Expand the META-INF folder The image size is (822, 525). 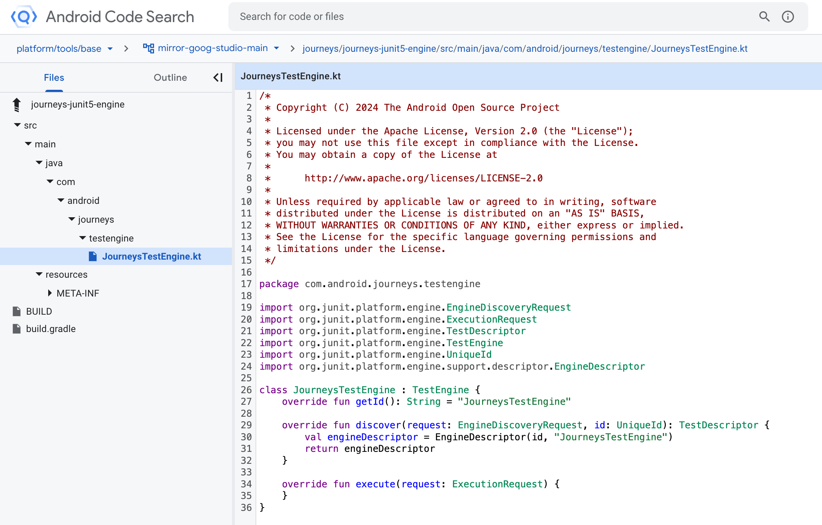click(x=50, y=293)
